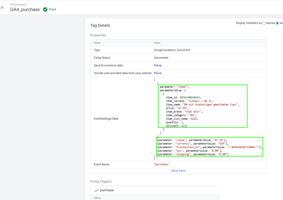
Task: Click the Properties section label
Action: point(98,35)
